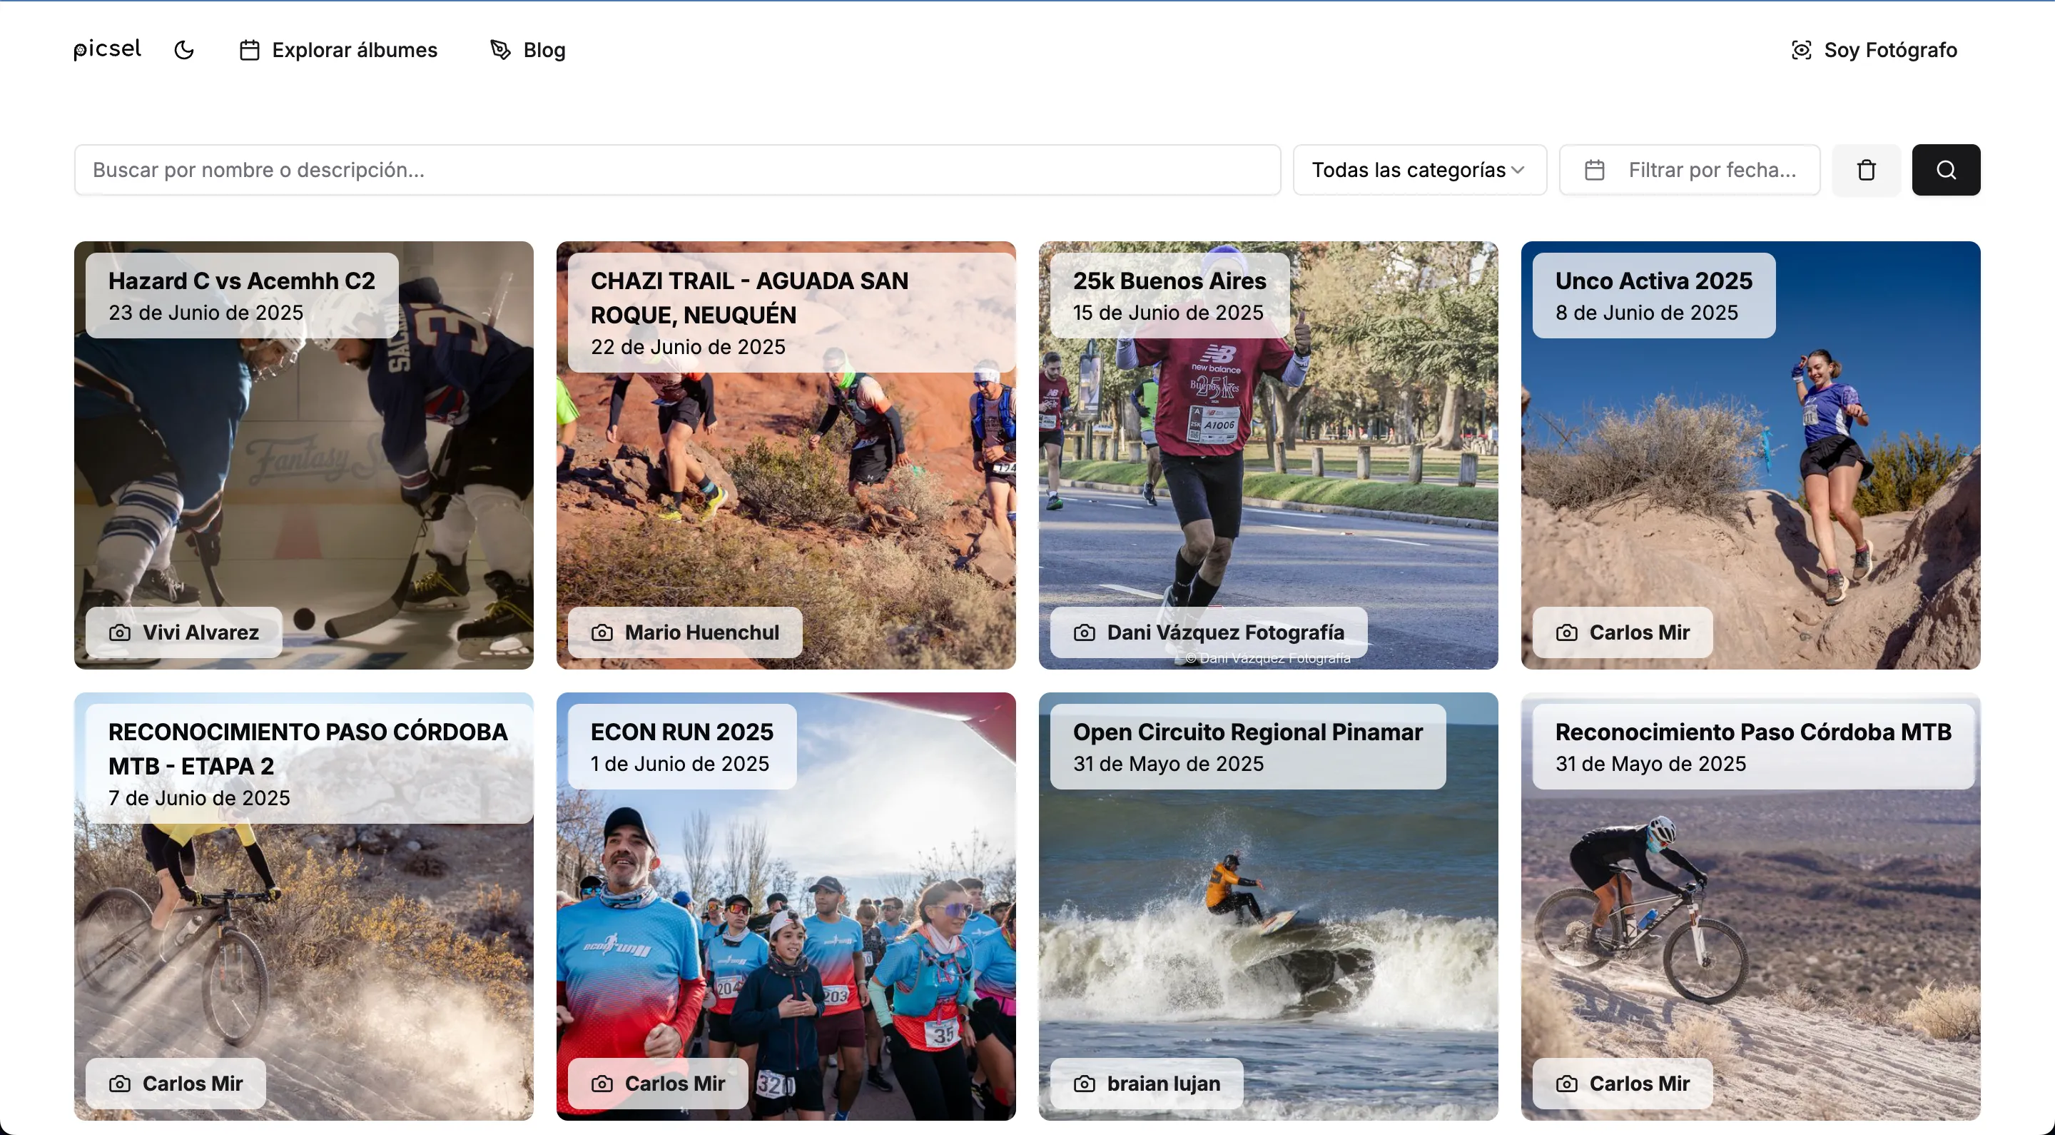
Task: Toggle dark mode with the moon icon
Action: tap(183, 49)
